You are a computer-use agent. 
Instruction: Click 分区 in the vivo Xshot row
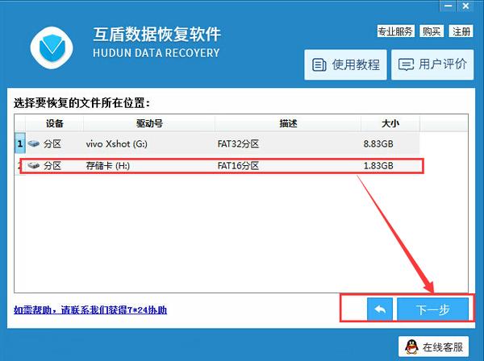click(52, 143)
